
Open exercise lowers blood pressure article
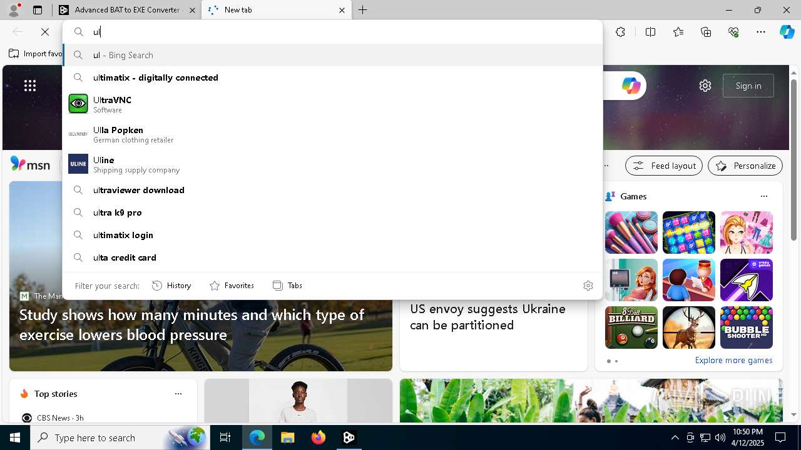(191, 324)
